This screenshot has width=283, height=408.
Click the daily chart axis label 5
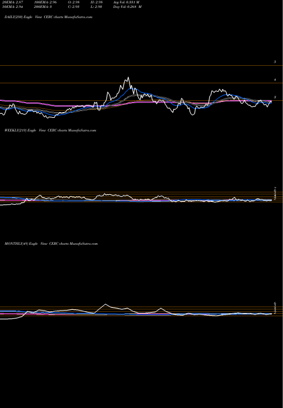point(275,62)
